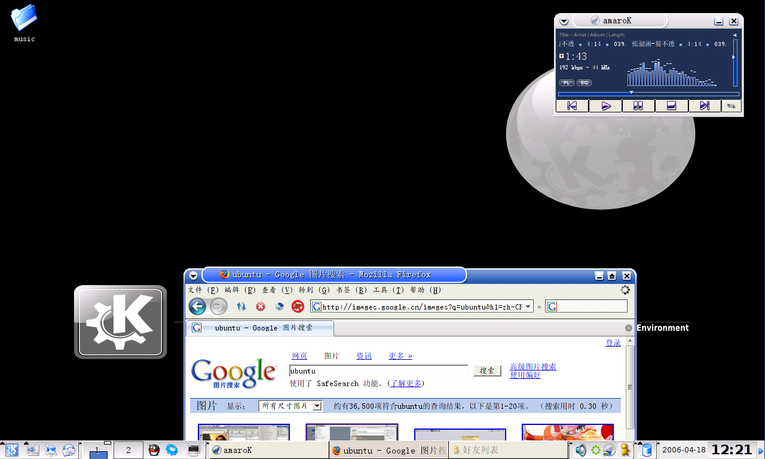
Task: Close the current Firefox tab
Action: (629, 328)
